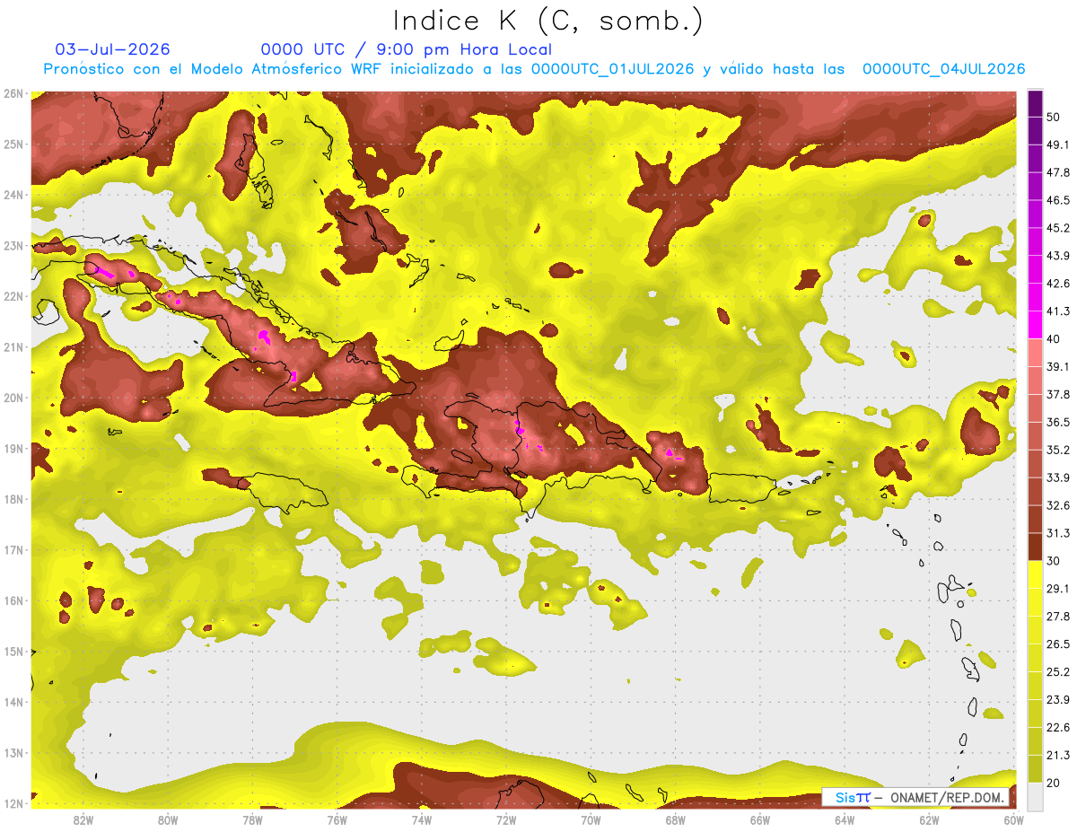Click the colorbar label '30'
Screen dimensions: 1077x832
point(1054,561)
